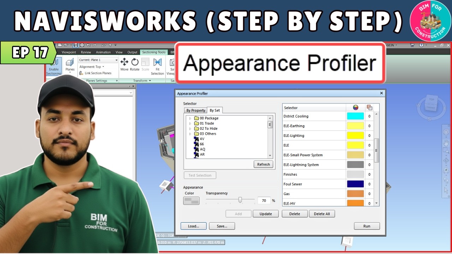Select the Gas selector row

(328, 194)
